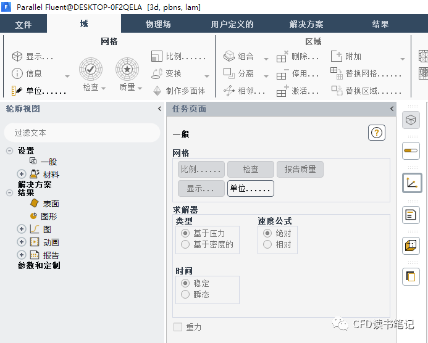Expand the Reports (报告) tree node
Screen dimensions: 428x343
pos(22,255)
